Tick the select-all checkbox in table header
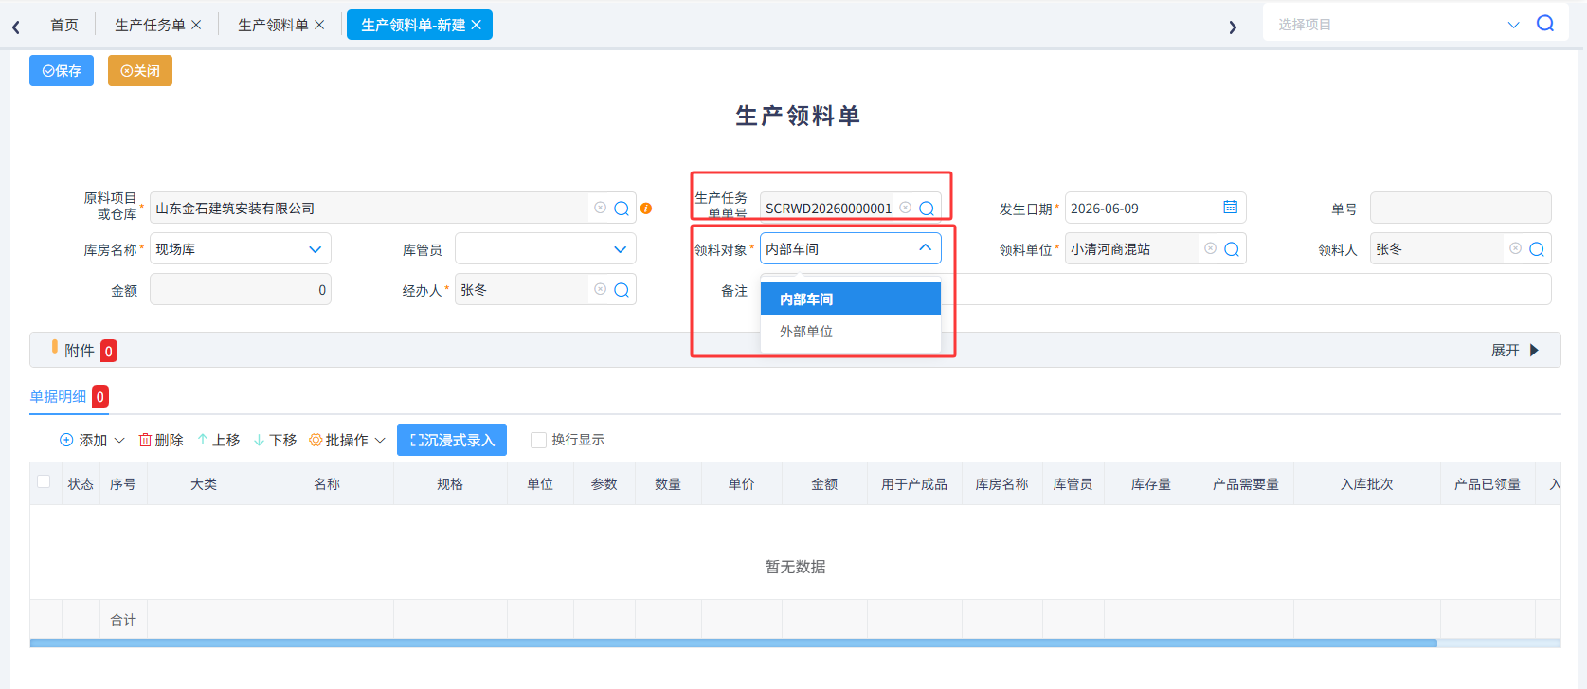 (x=44, y=481)
